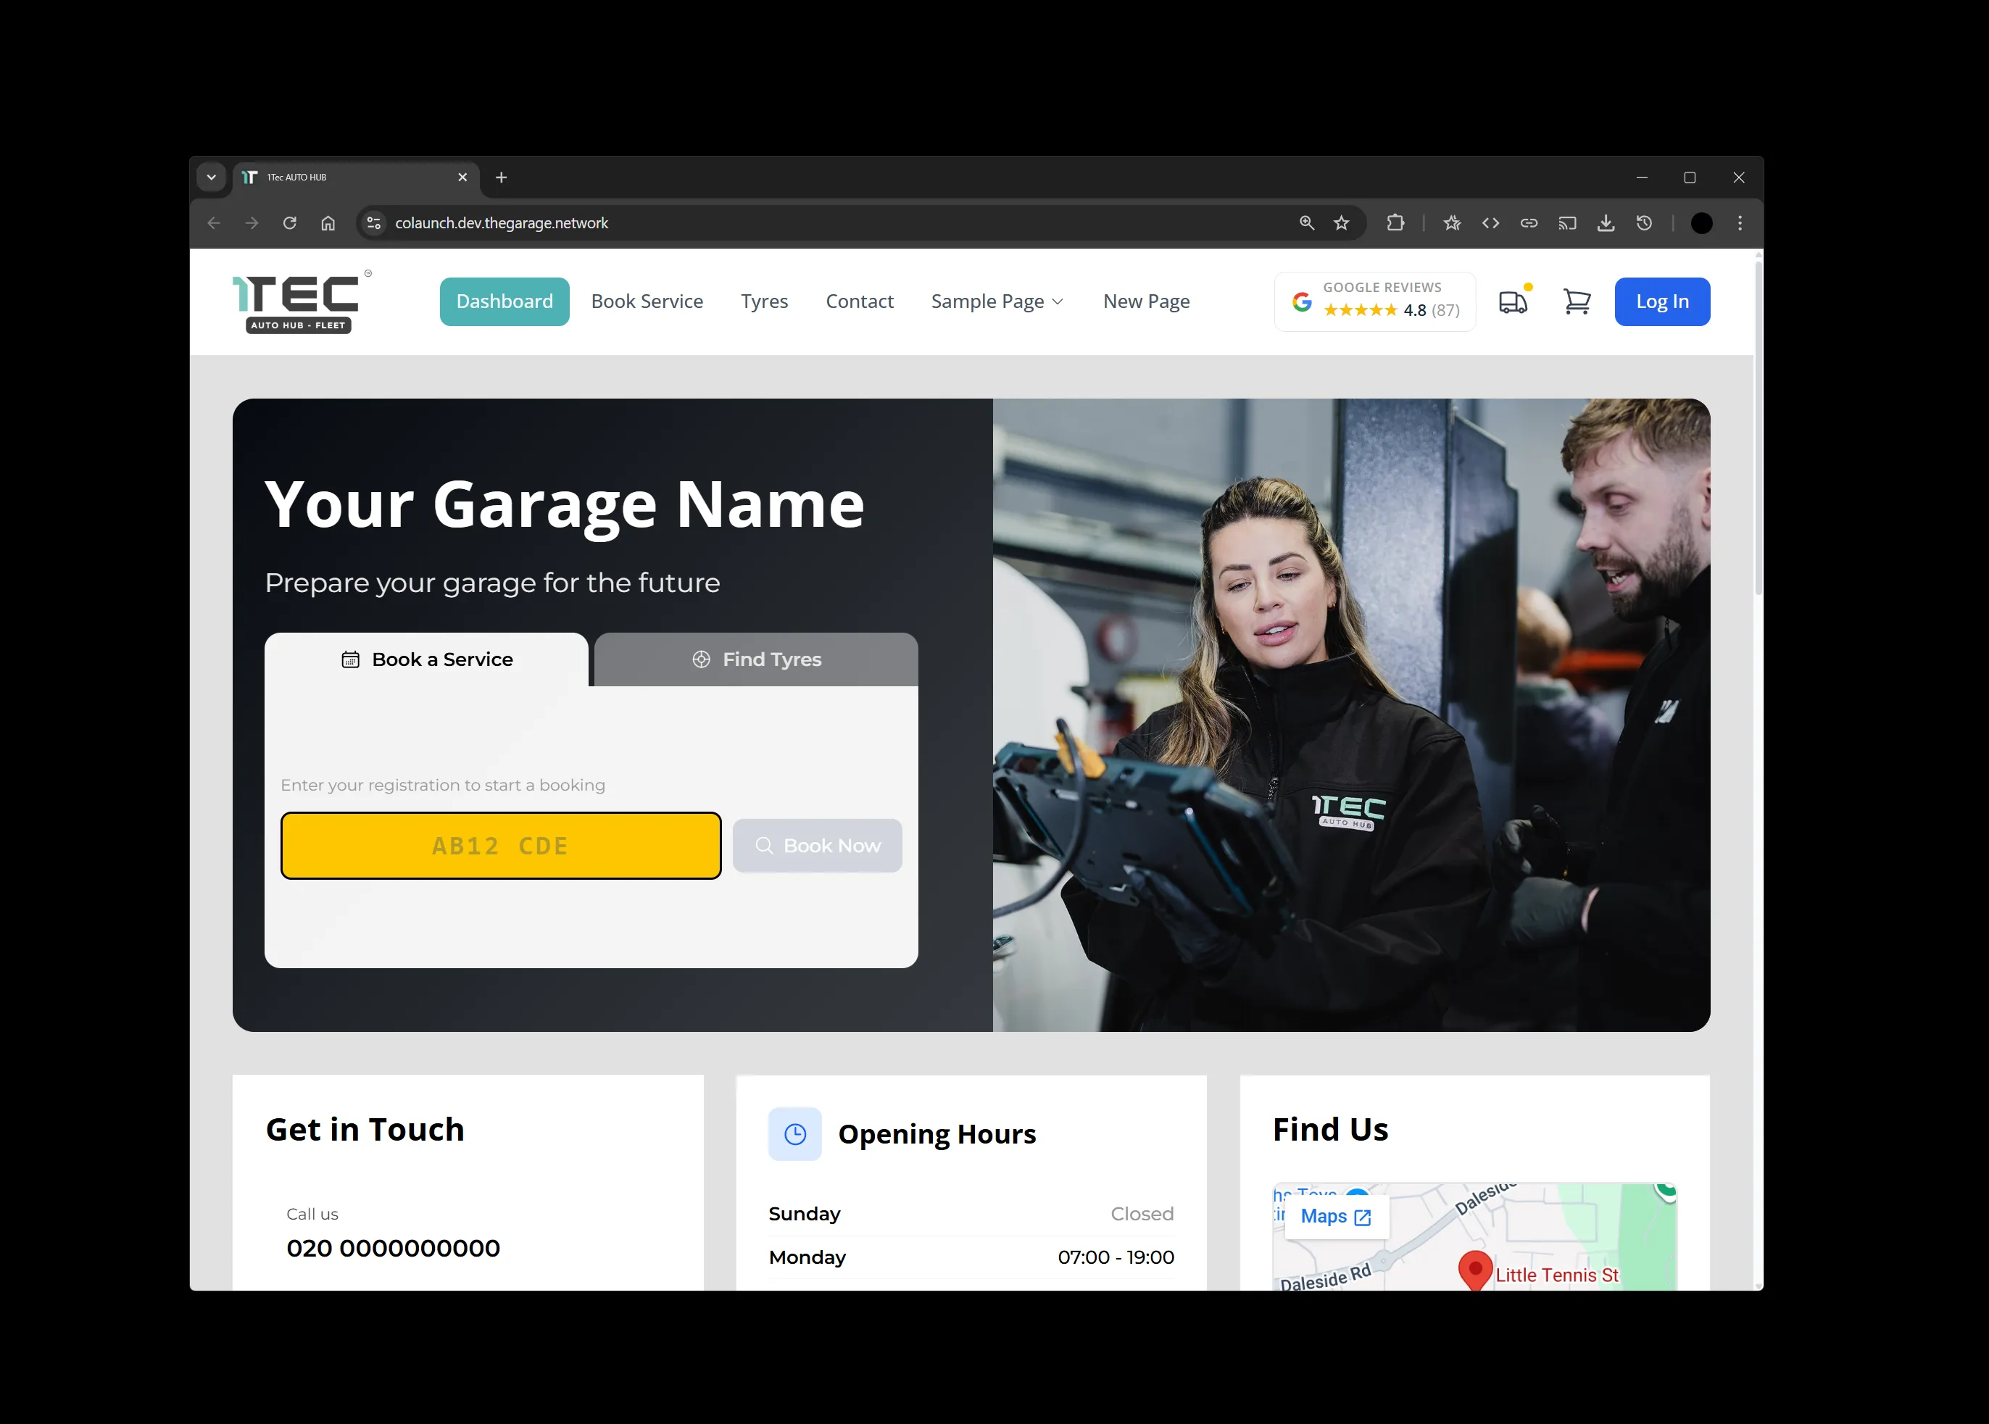The height and width of the screenshot is (1424, 1989).
Task: Open the shopping cart
Action: pos(1577,301)
